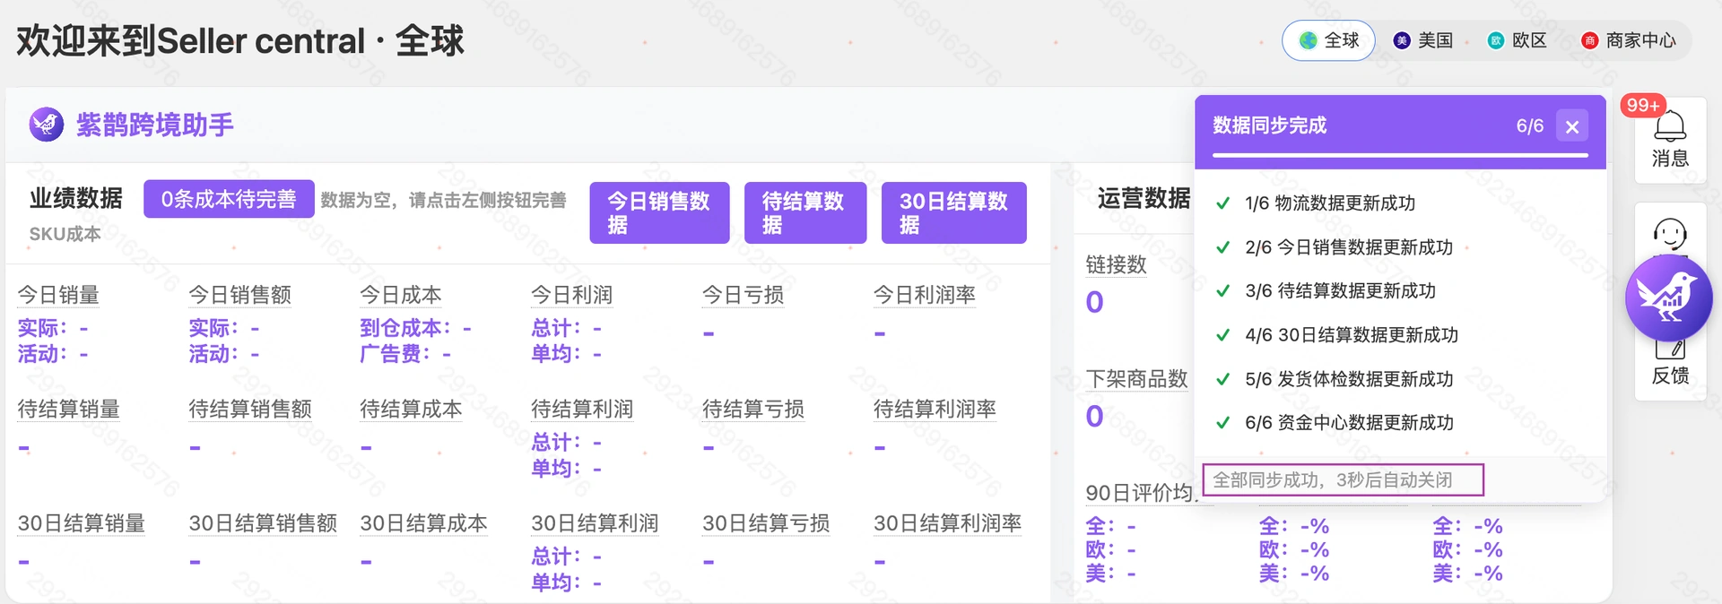Click the floating purple bird assistant button
The width and height of the screenshot is (1722, 604).
coord(1669,298)
